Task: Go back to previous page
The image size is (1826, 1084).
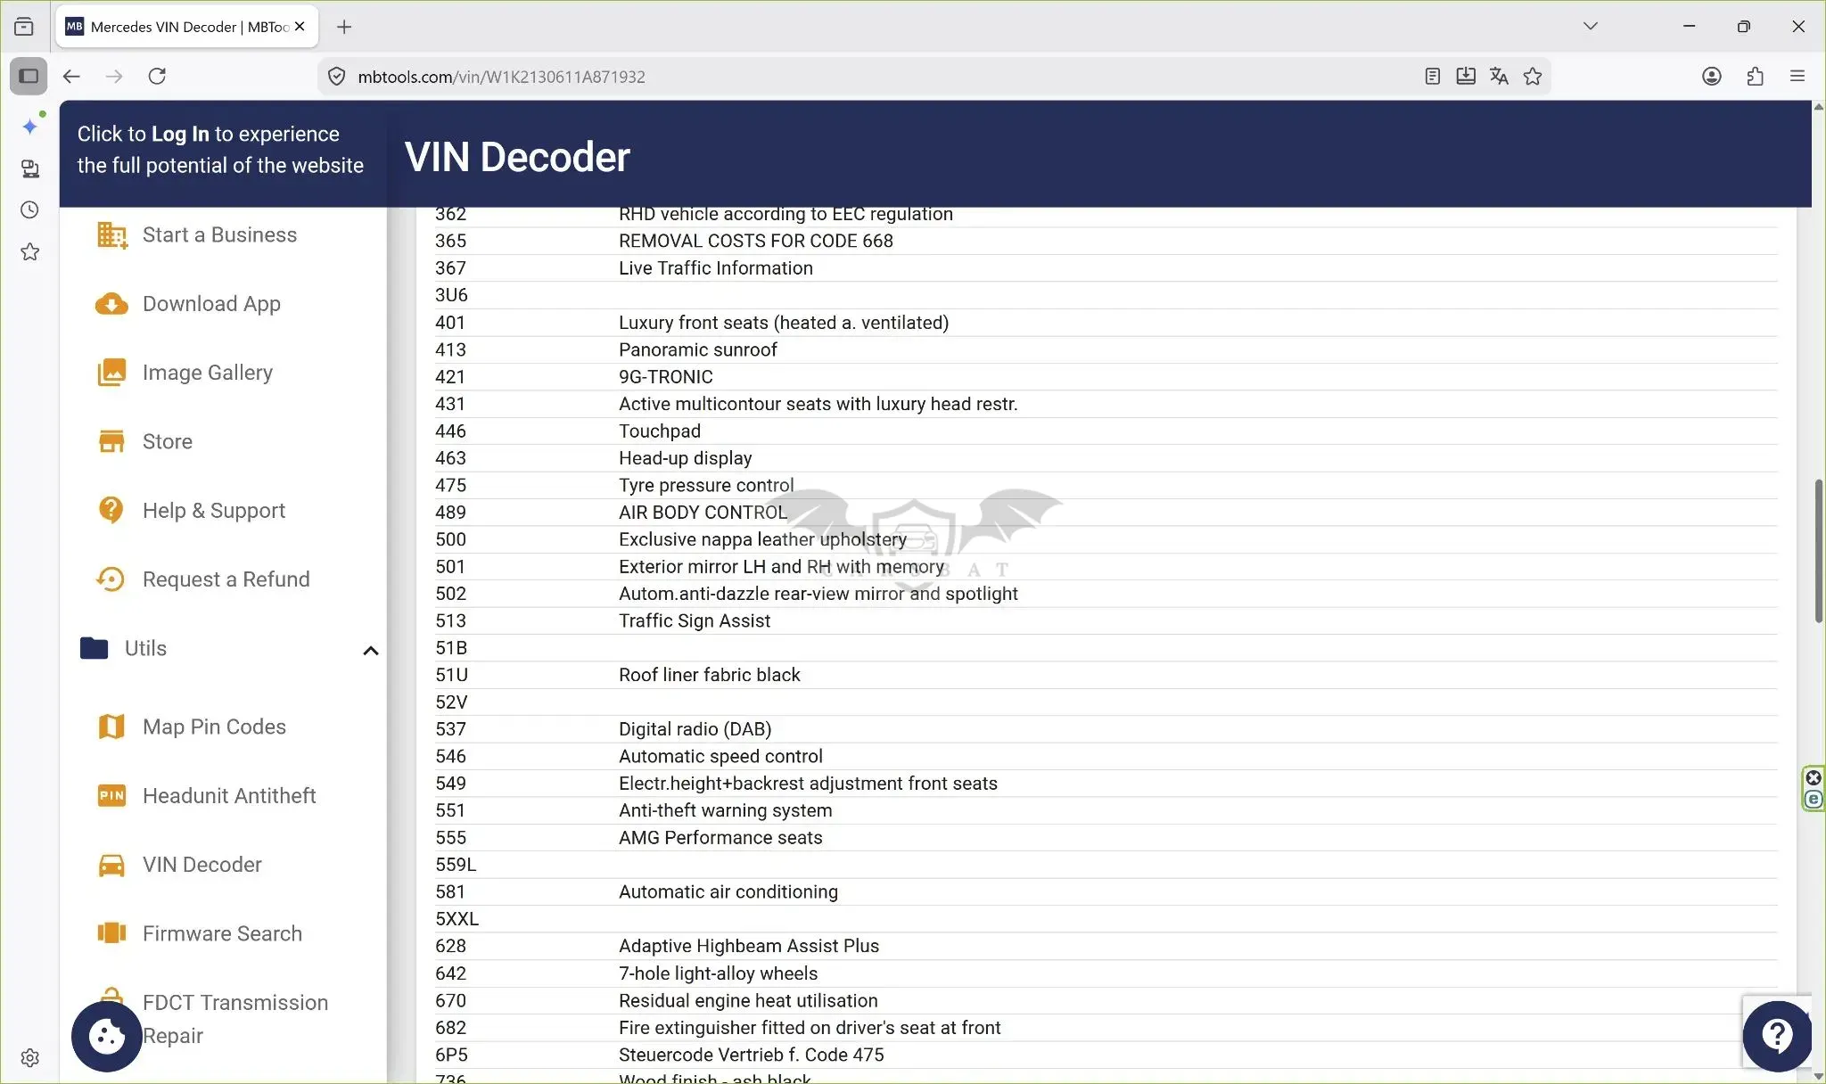Action: coord(71,77)
